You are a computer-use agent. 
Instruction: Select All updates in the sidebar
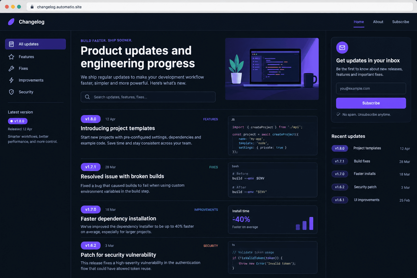[35, 44]
